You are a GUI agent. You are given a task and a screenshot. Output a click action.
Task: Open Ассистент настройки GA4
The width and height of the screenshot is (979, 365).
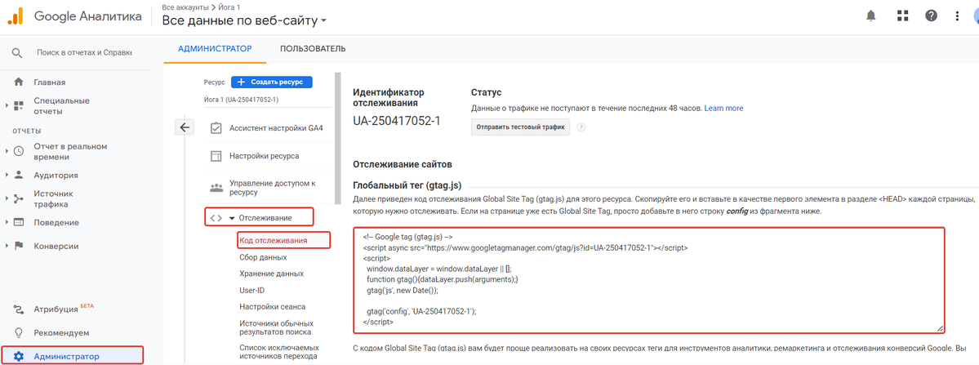(276, 128)
